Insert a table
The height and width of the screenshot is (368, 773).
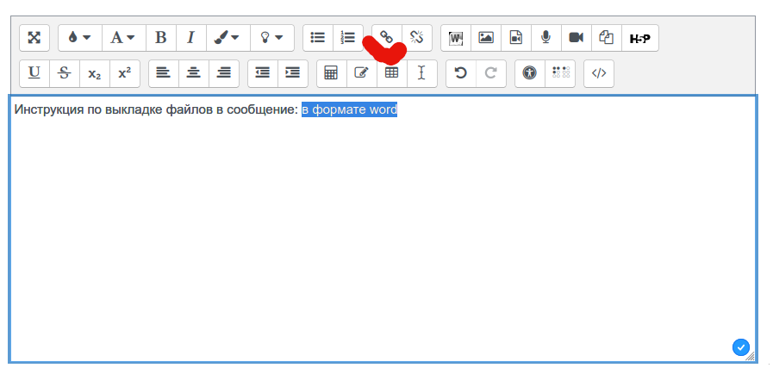click(x=391, y=73)
